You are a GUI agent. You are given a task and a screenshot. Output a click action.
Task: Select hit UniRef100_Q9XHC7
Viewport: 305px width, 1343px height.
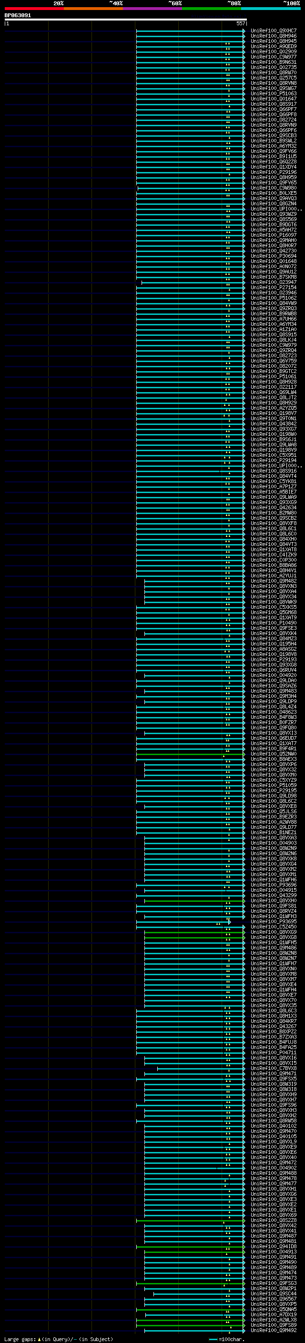(x=274, y=31)
